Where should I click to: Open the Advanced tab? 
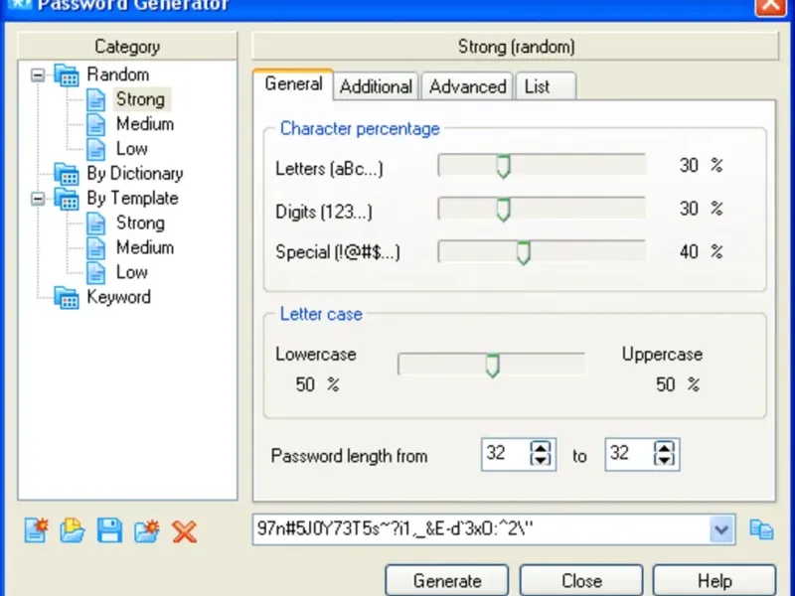[x=467, y=86]
